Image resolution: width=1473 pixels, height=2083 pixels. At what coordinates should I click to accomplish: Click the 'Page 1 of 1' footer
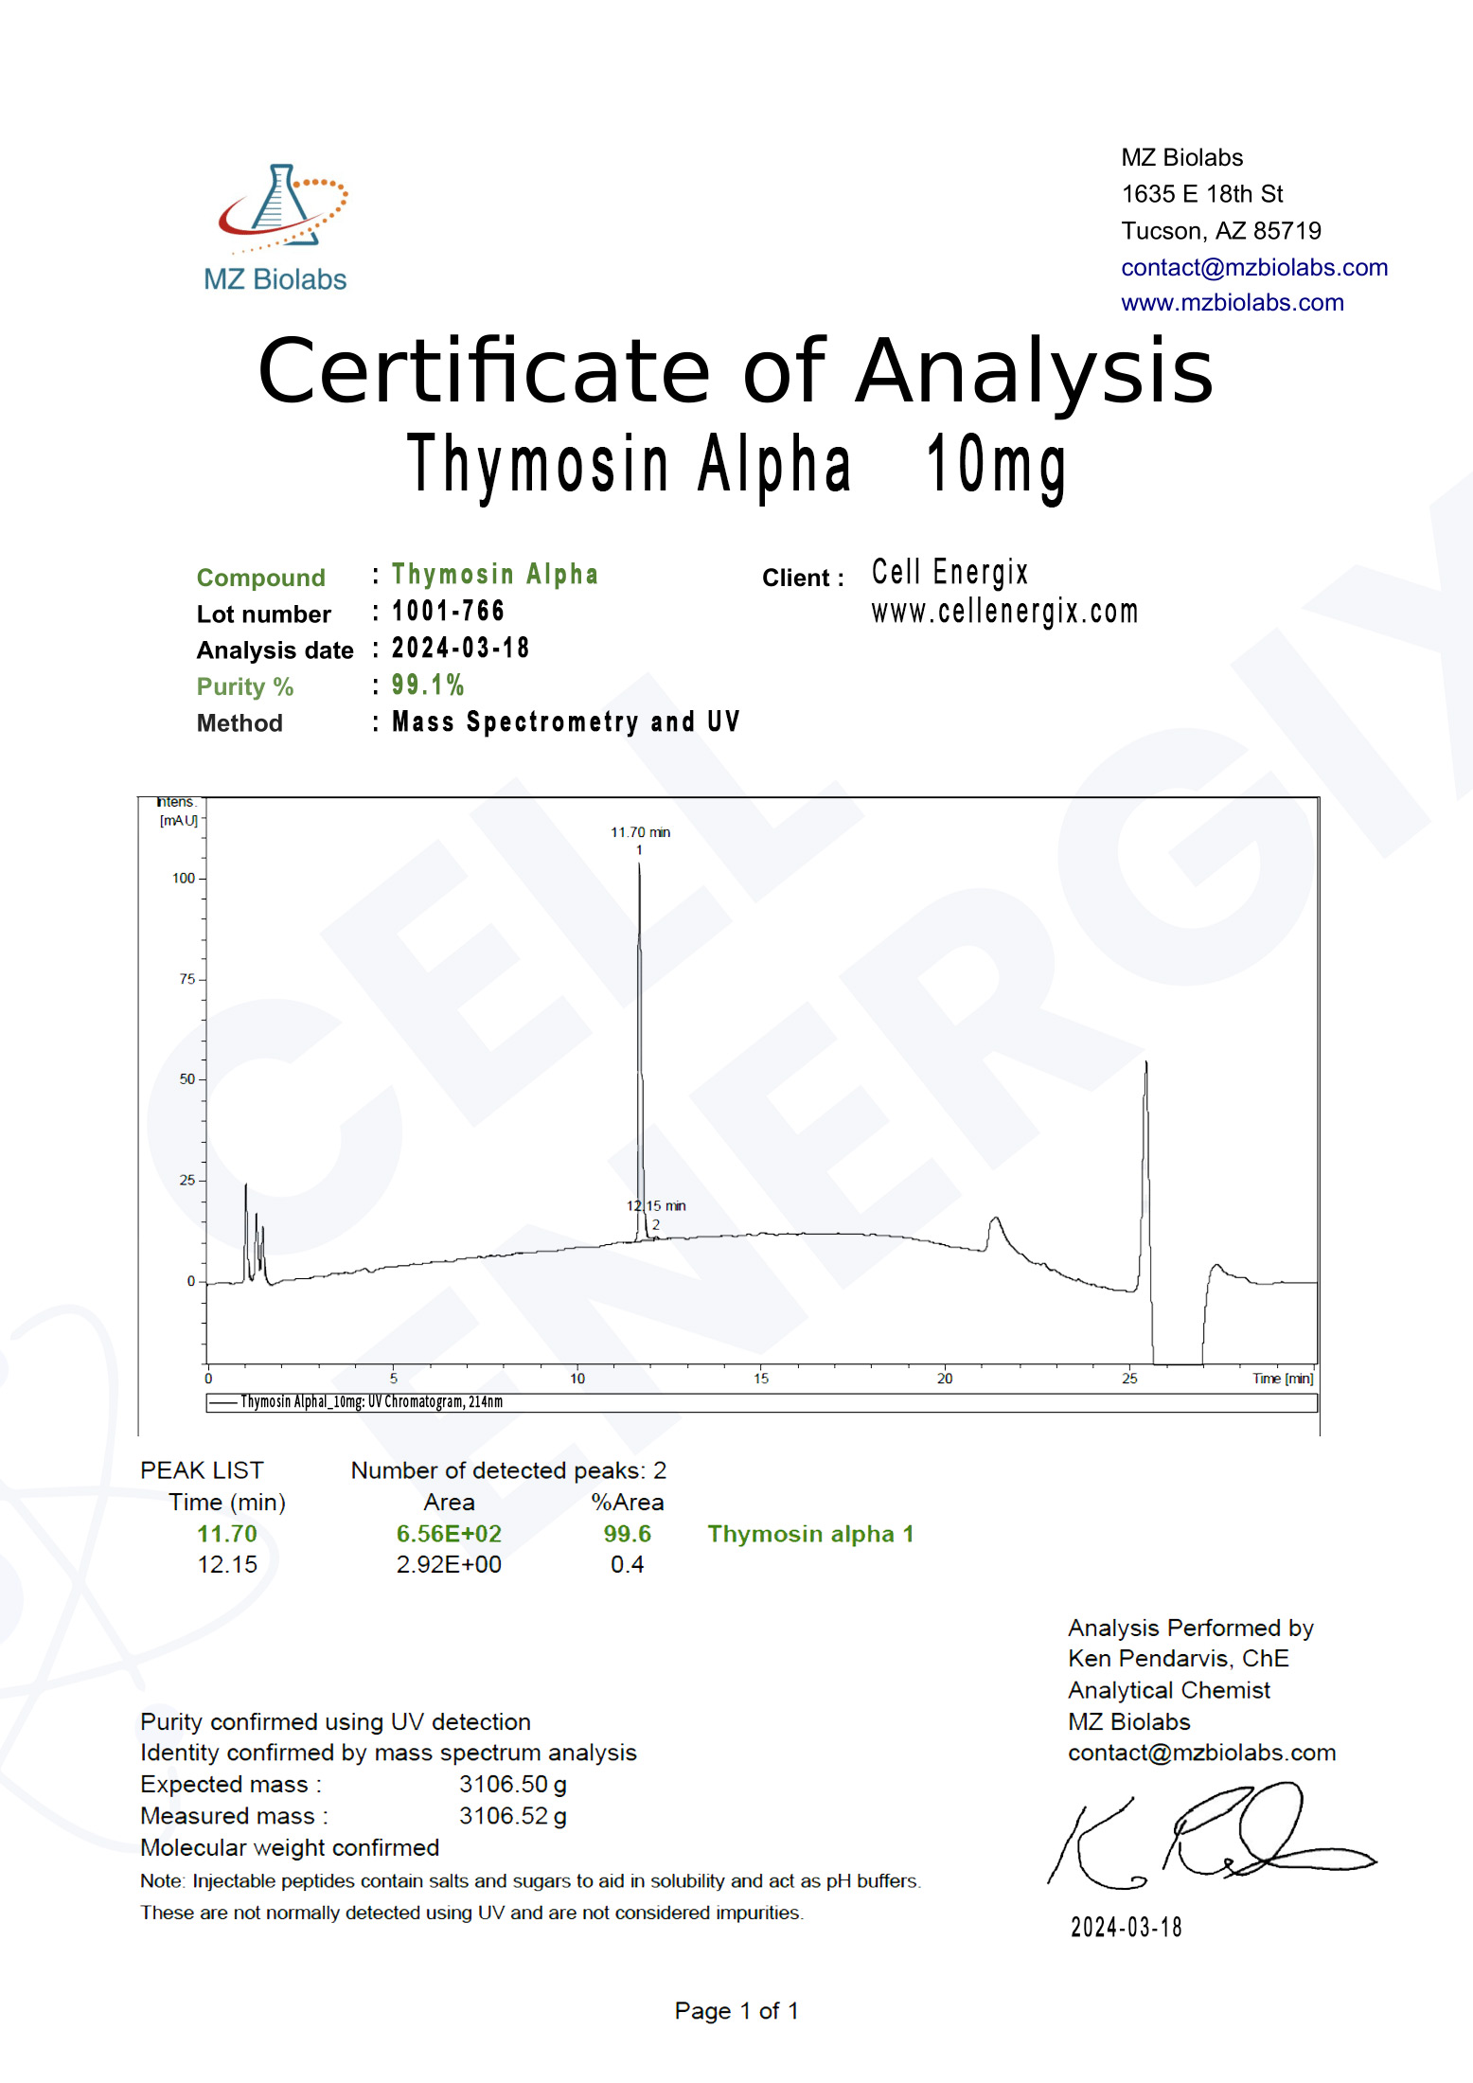(x=736, y=2011)
